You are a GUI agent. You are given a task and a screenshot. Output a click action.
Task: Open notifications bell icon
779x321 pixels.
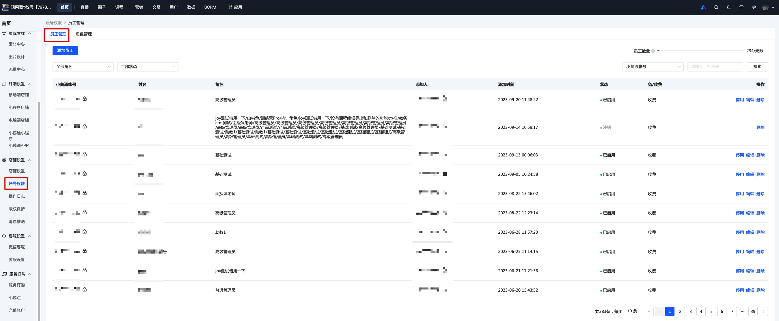tap(728, 7)
